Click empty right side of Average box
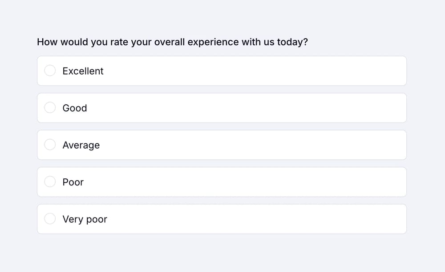 (x=356, y=145)
